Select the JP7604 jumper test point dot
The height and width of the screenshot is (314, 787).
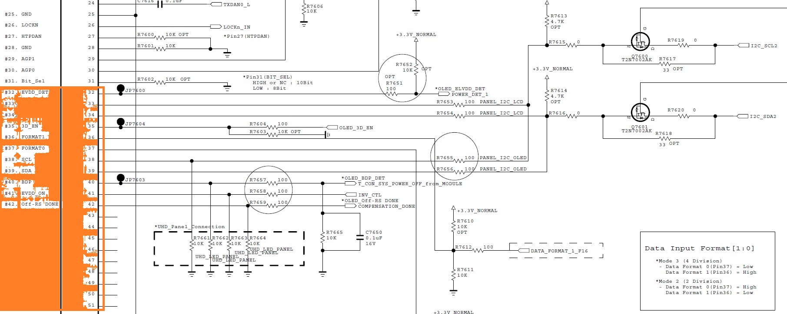[121, 122]
